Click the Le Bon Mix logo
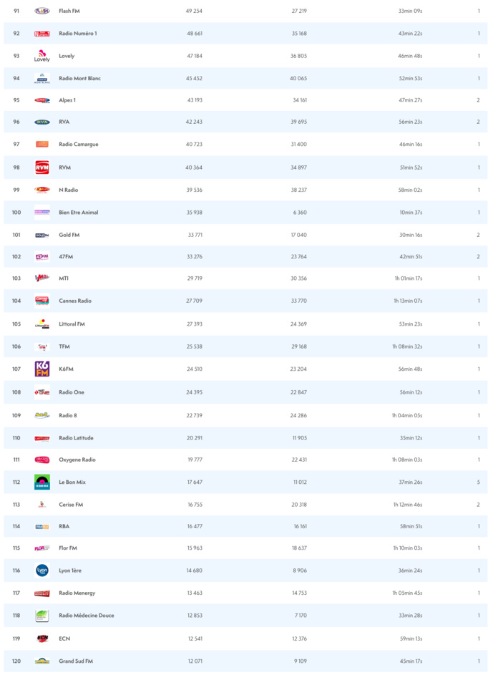493x675 pixels. (42, 482)
